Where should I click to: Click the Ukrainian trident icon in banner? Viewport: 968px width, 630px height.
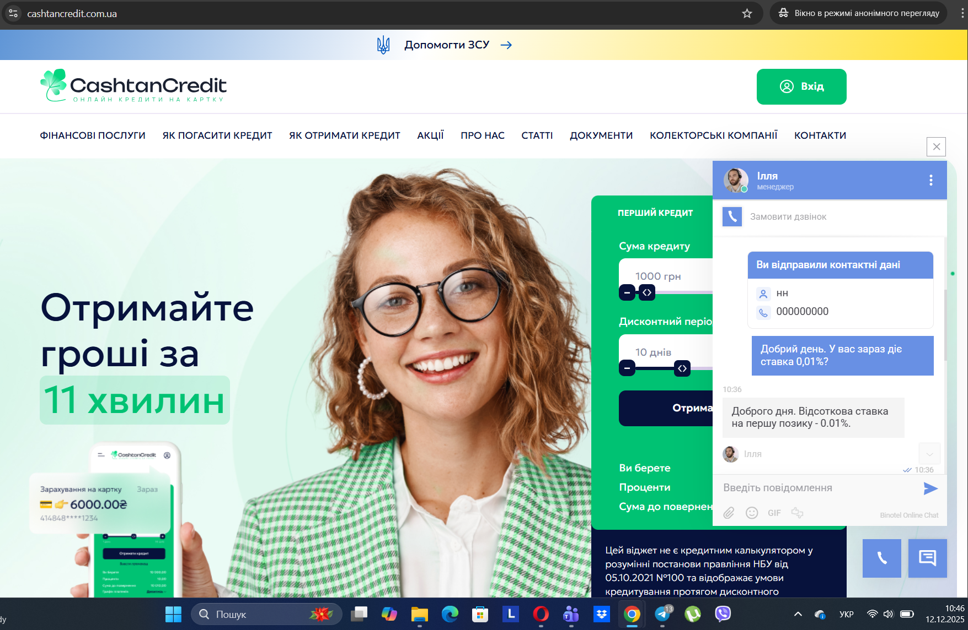pyautogui.click(x=383, y=45)
